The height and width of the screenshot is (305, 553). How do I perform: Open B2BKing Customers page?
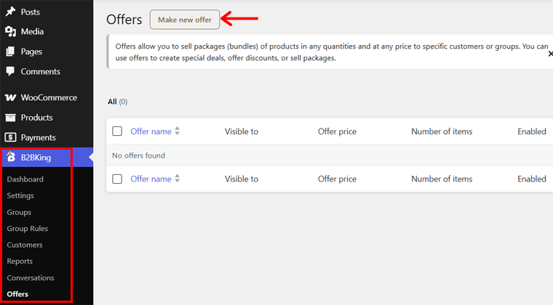[x=25, y=245]
